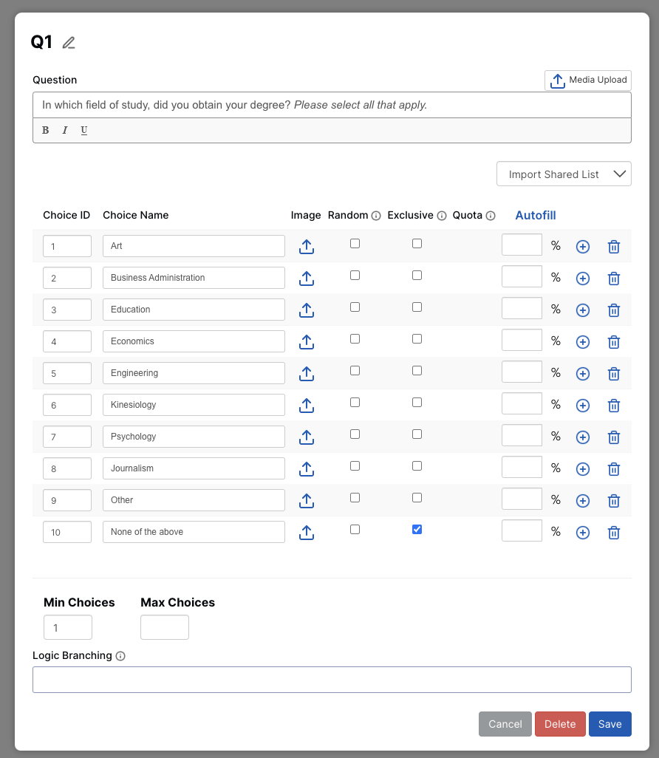This screenshot has width=659, height=758.
Task: Delete the Economics choice with trash icon
Action: [613, 342]
